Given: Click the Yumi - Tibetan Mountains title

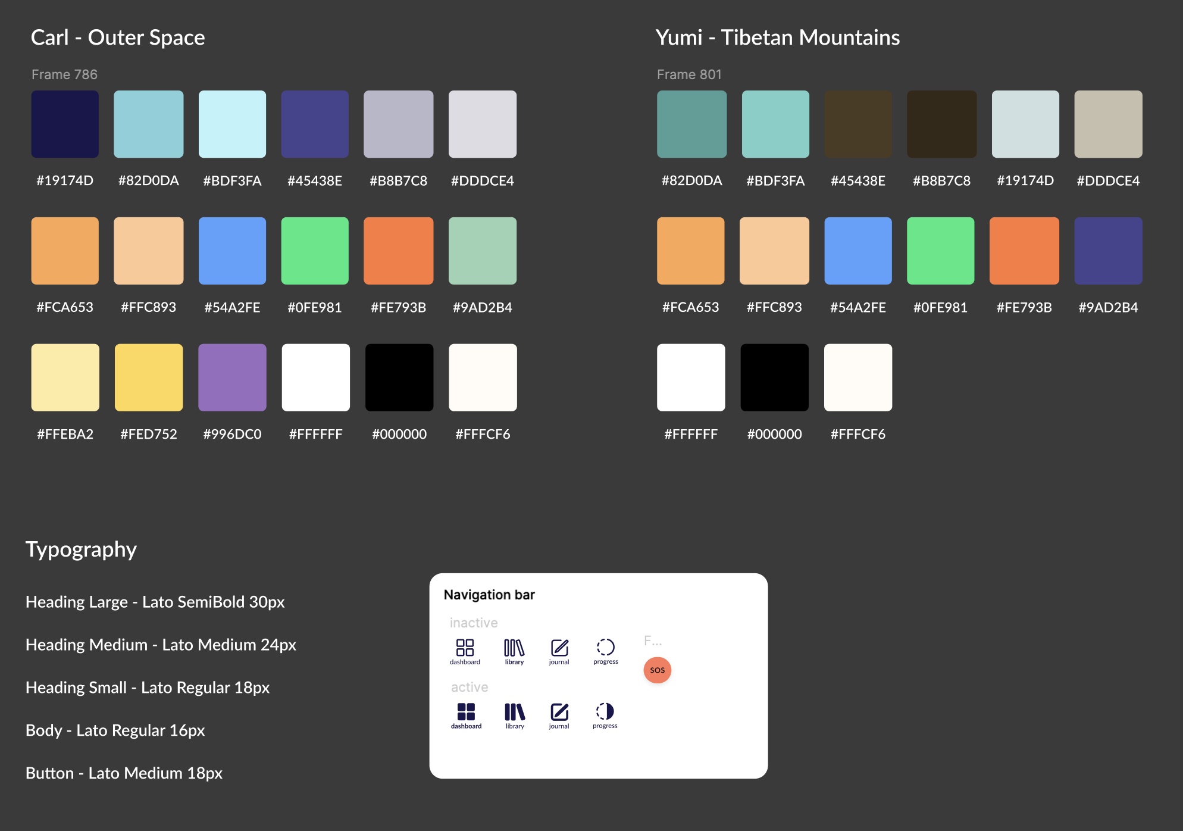Looking at the screenshot, I should 778,37.
